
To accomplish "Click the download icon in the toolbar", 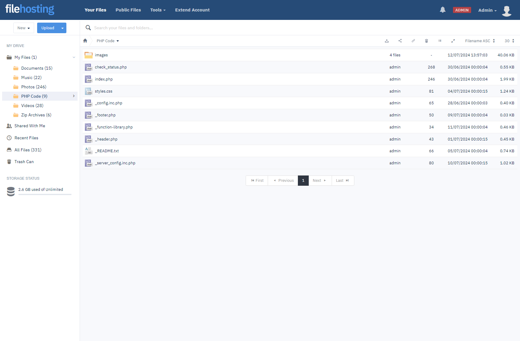I will (387, 41).
